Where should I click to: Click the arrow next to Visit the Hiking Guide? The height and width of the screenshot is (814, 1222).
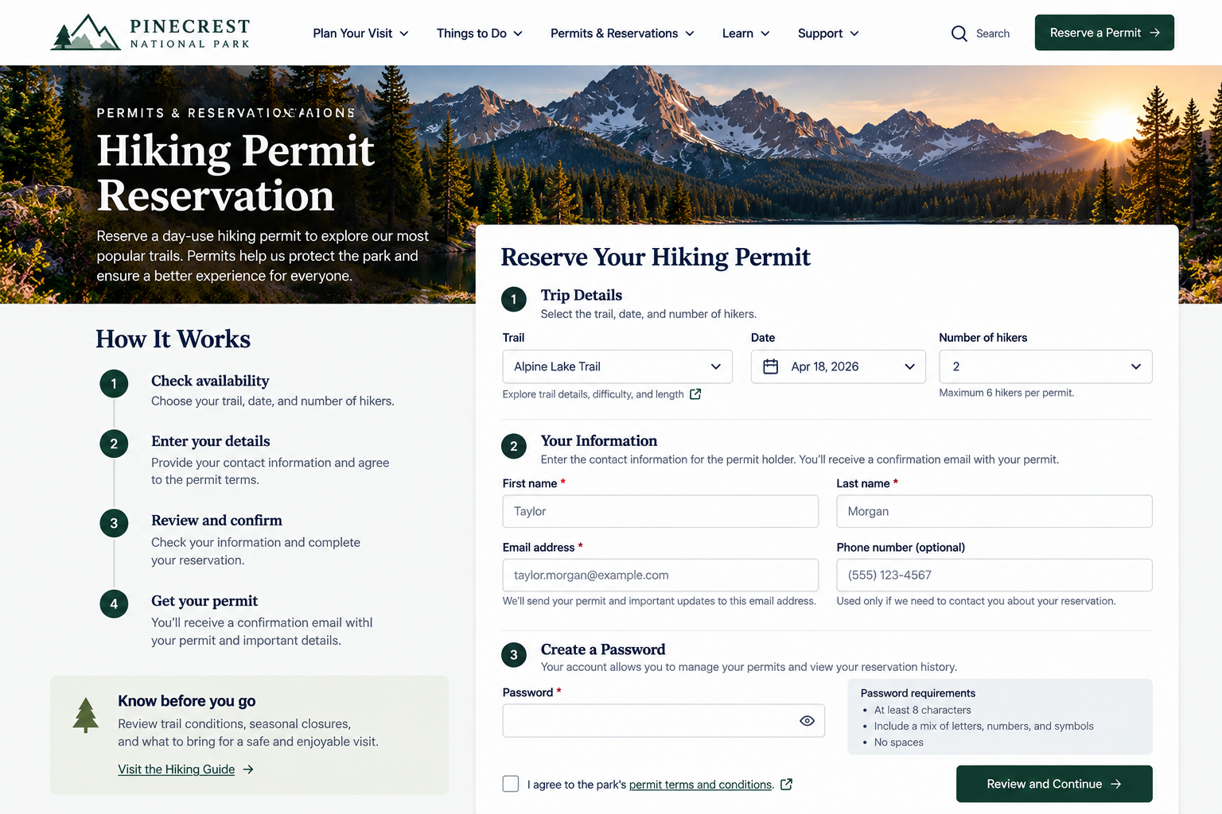coord(248,769)
